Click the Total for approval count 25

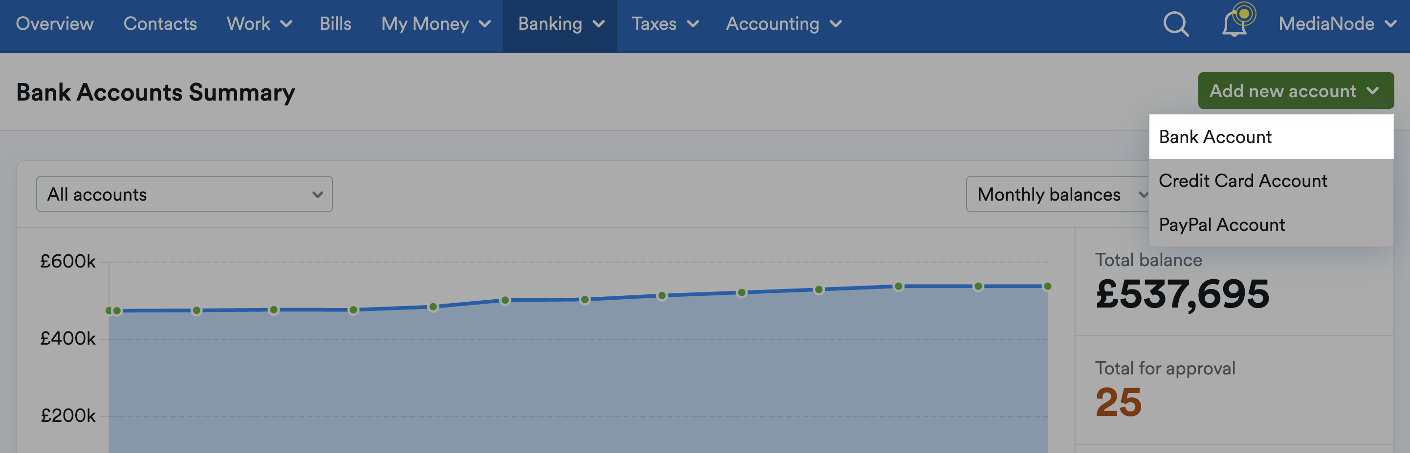[1118, 402]
